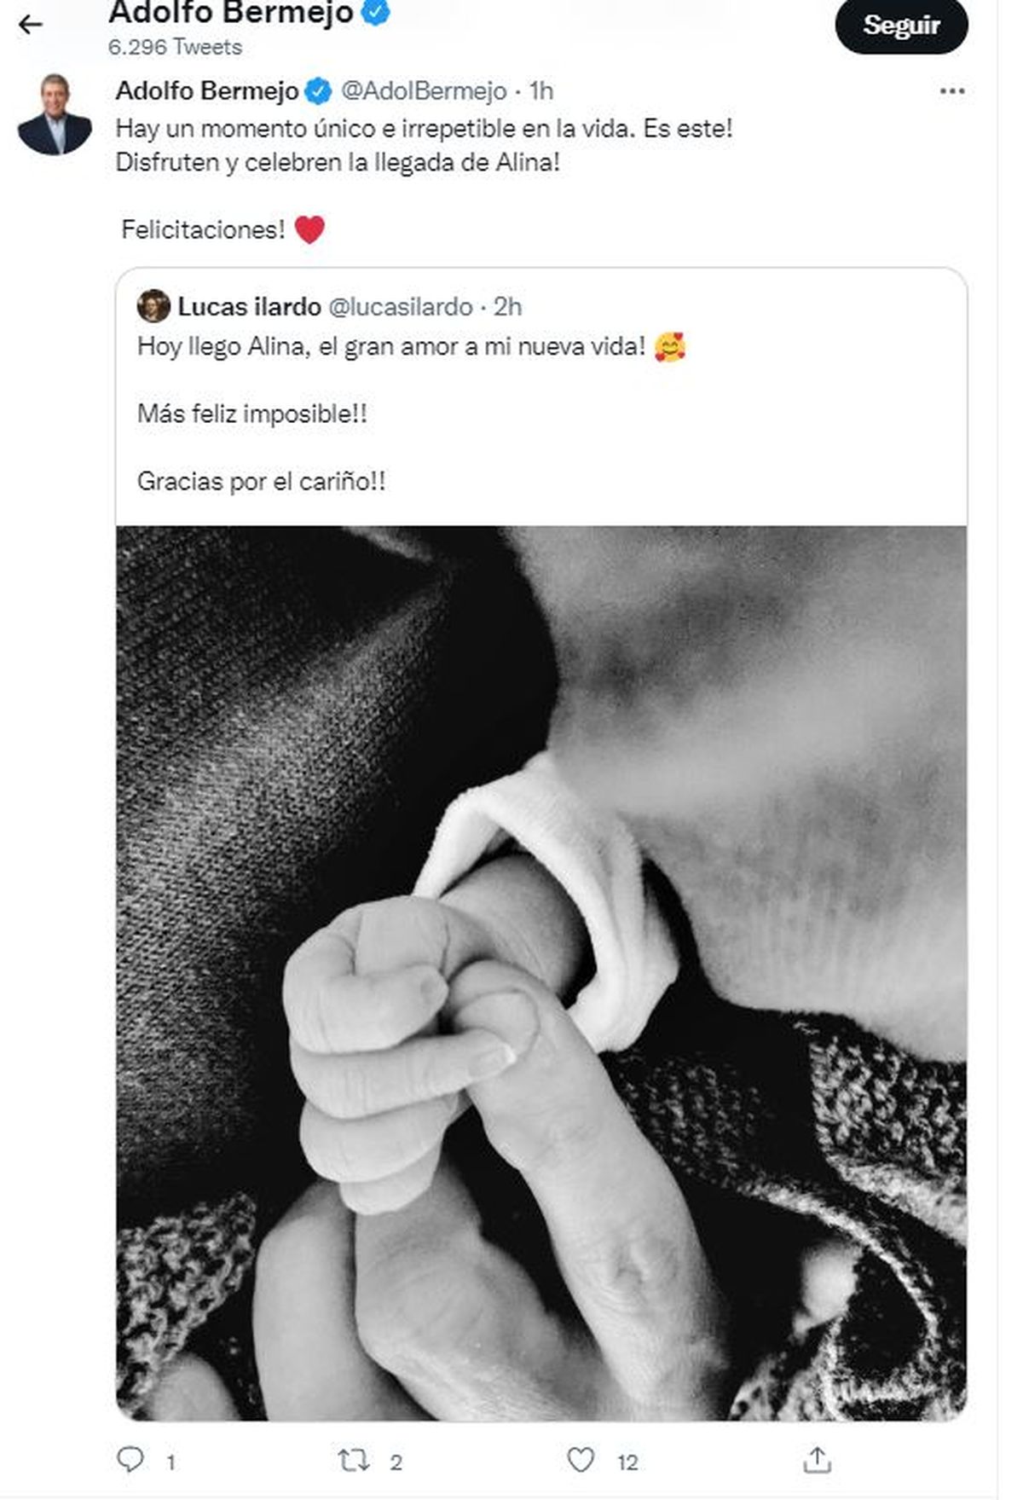Image resolution: width=1023 pixels, height=1500 pixels.
Task: Open Adolfo Bermejo name link in tweet
Action: [x=207, y=90]
